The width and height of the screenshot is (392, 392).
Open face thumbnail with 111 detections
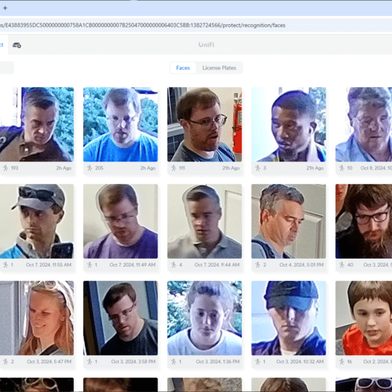click(204, 124)
